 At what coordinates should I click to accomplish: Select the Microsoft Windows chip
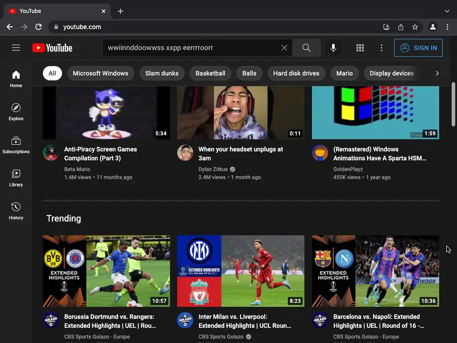pyautogui.click(x=100, y=73)
